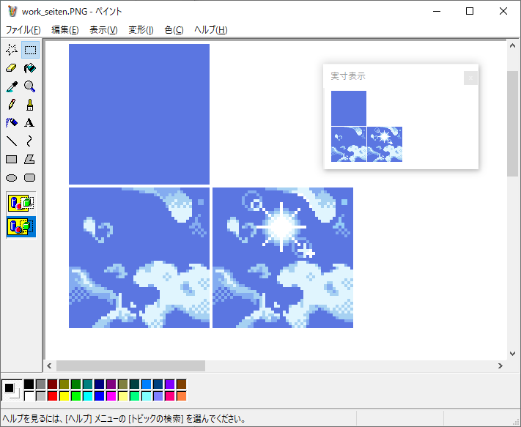Pick the hot pink color swatch
The height and width of the screenshot is (427, 521).
pyautogui.click(x=170, y=396)
